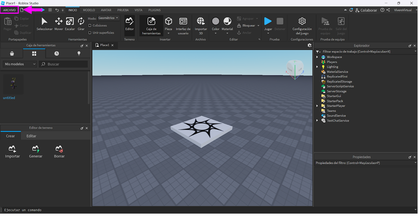Open the Modo Geométrico dropdown

(x=109, y=18)
